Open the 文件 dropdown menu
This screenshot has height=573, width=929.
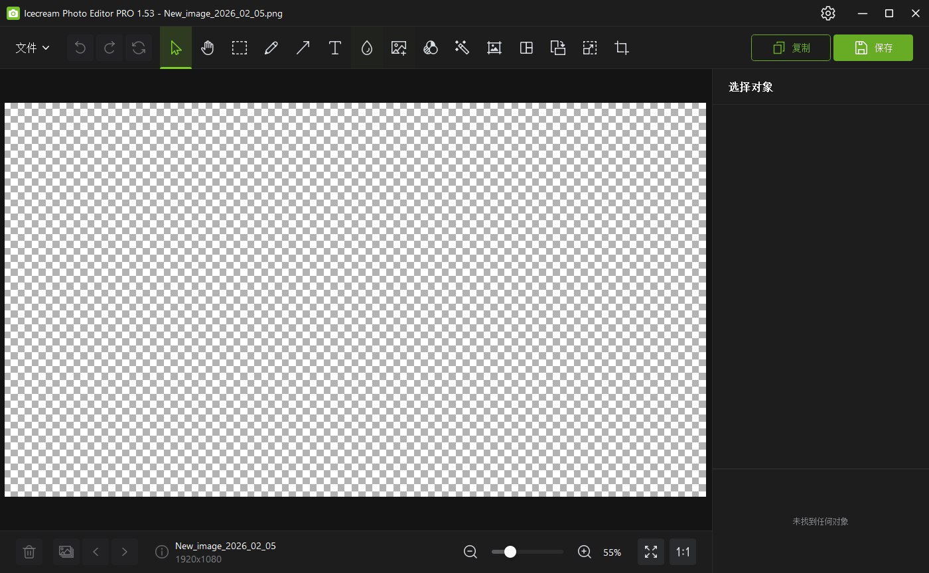point(33,48)
